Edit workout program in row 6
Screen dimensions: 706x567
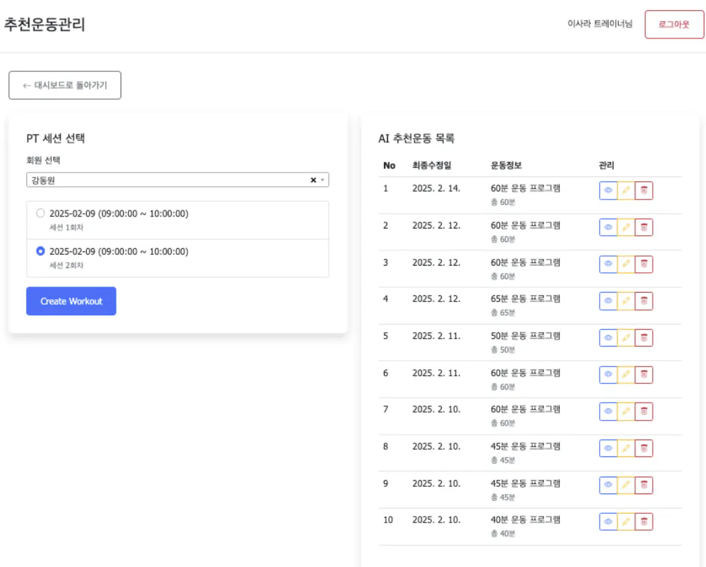click(x=626, y=375)
